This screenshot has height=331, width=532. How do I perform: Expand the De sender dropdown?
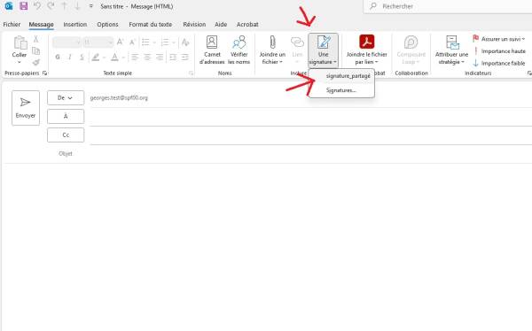tap(66, 98)
